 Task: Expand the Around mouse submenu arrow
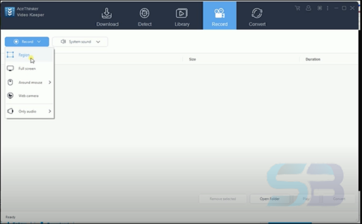point(49,82)
